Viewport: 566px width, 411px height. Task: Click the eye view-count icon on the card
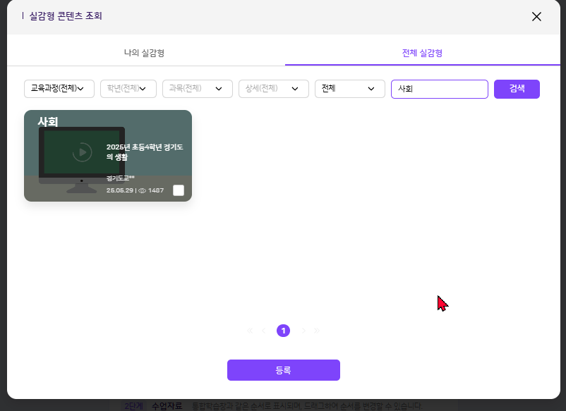click(x=142, y=190)
